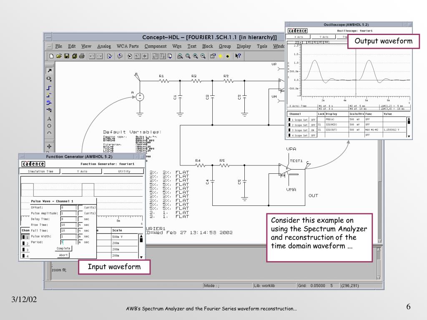Click the Period unit prefix box 'm'

pyautogui.click(x=80, y=242)
